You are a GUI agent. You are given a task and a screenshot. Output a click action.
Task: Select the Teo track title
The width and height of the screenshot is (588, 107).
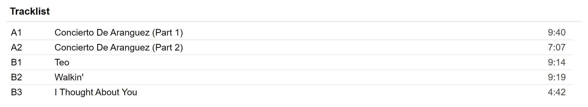62,62
